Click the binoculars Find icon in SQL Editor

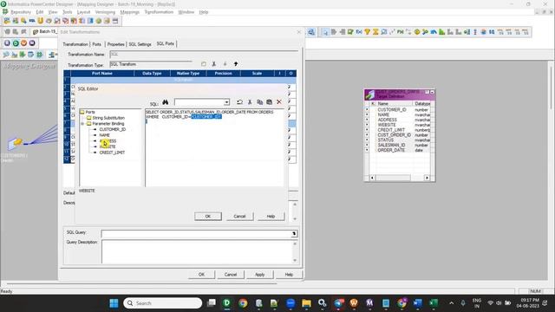click(166, 102)
